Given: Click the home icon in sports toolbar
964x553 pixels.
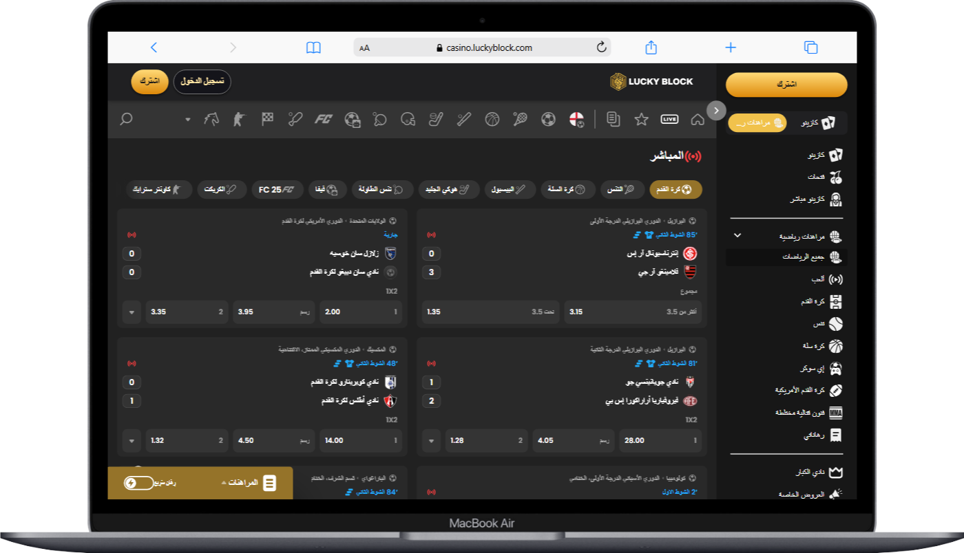Looking at the screenshot, I should coord(698,119).
